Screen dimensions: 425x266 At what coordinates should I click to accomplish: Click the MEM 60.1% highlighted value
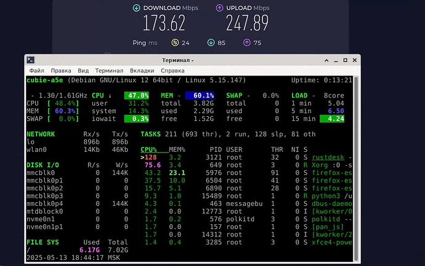pyautogui.click(x=200, y=95)
